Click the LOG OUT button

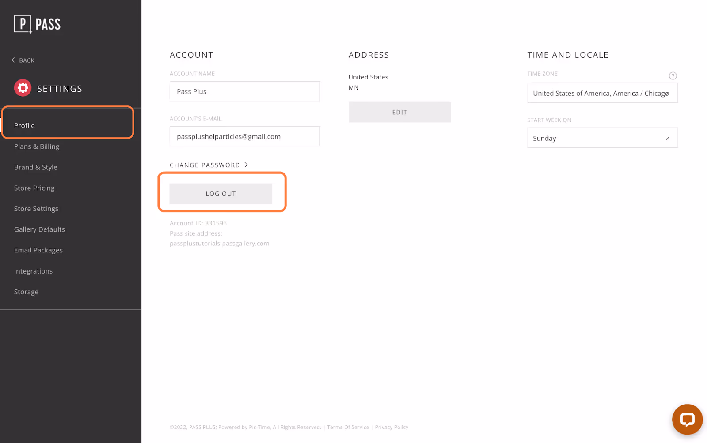[x=221, y=194]
